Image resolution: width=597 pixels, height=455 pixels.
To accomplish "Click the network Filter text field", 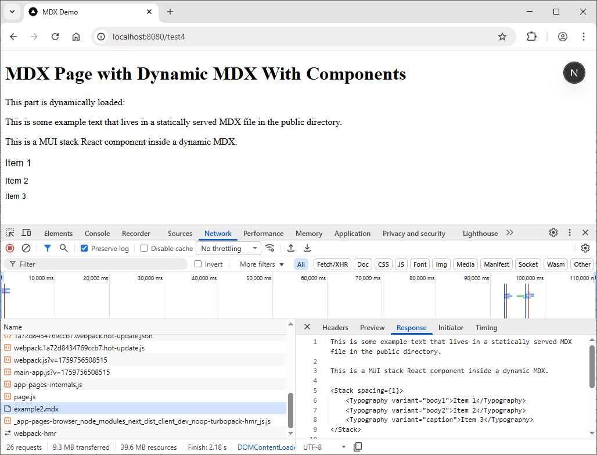I will tap(99, 264).
